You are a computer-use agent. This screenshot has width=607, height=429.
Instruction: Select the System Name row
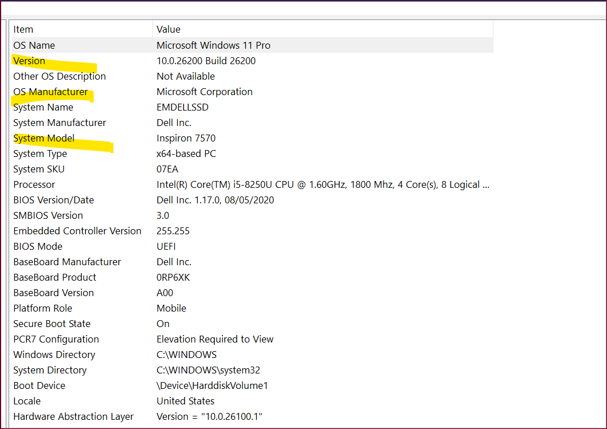(x=252, y=107)
